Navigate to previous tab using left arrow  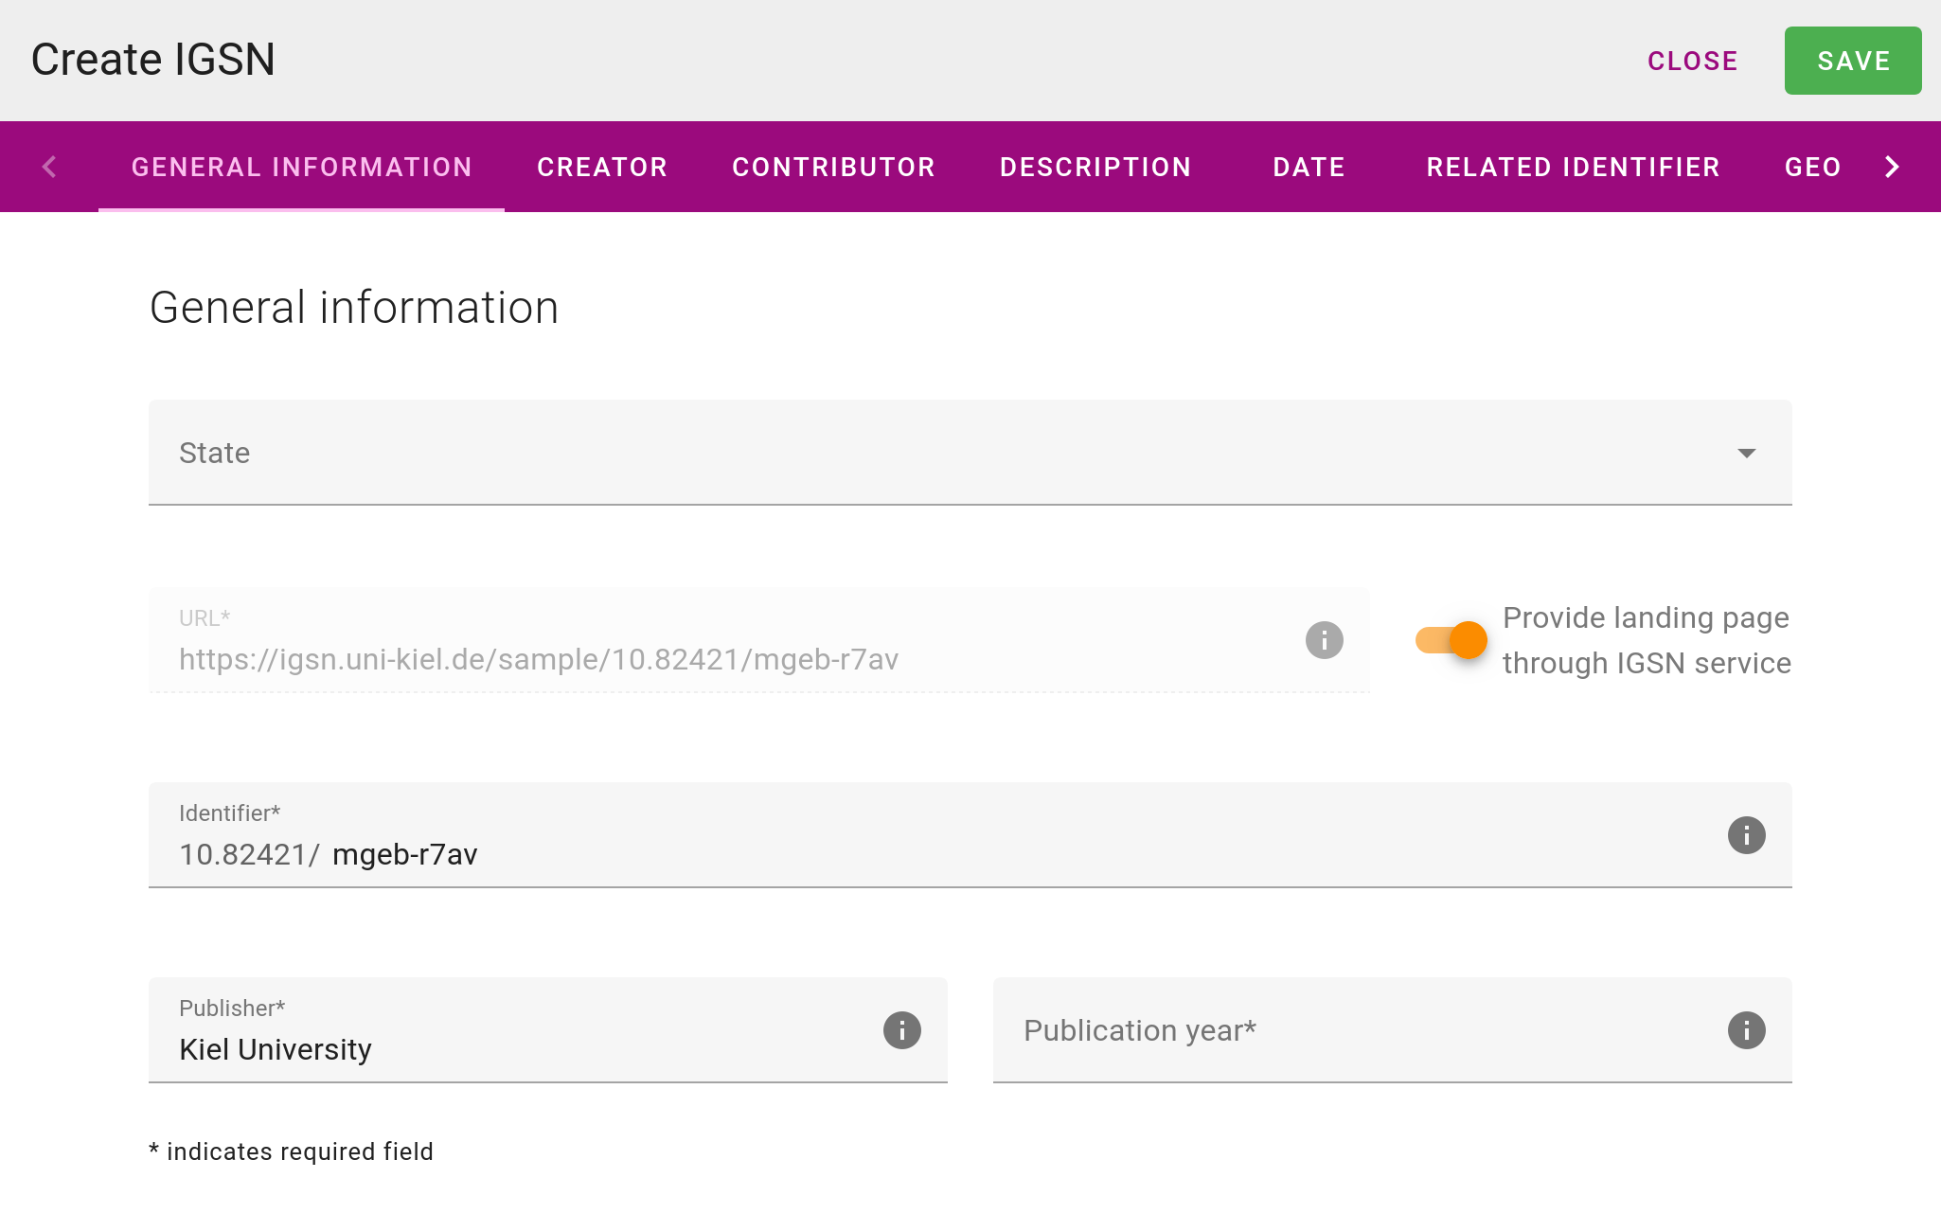tap(49, 167)
